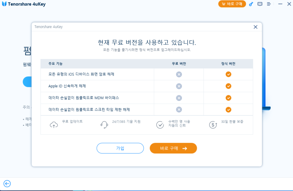This screenshot has width=293, height=191.
Task: Minimize the Tenorshare 4uKey window
Action: coord(280,4)
